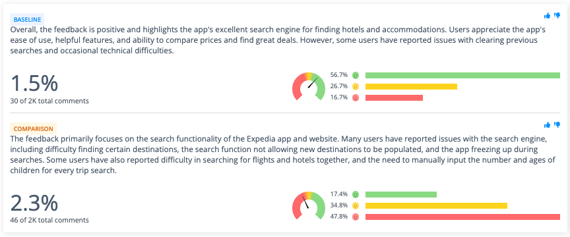Screen dimensions: 570x237
Task: Click the Comparison sentiment gauge
Action: (309, 206)
